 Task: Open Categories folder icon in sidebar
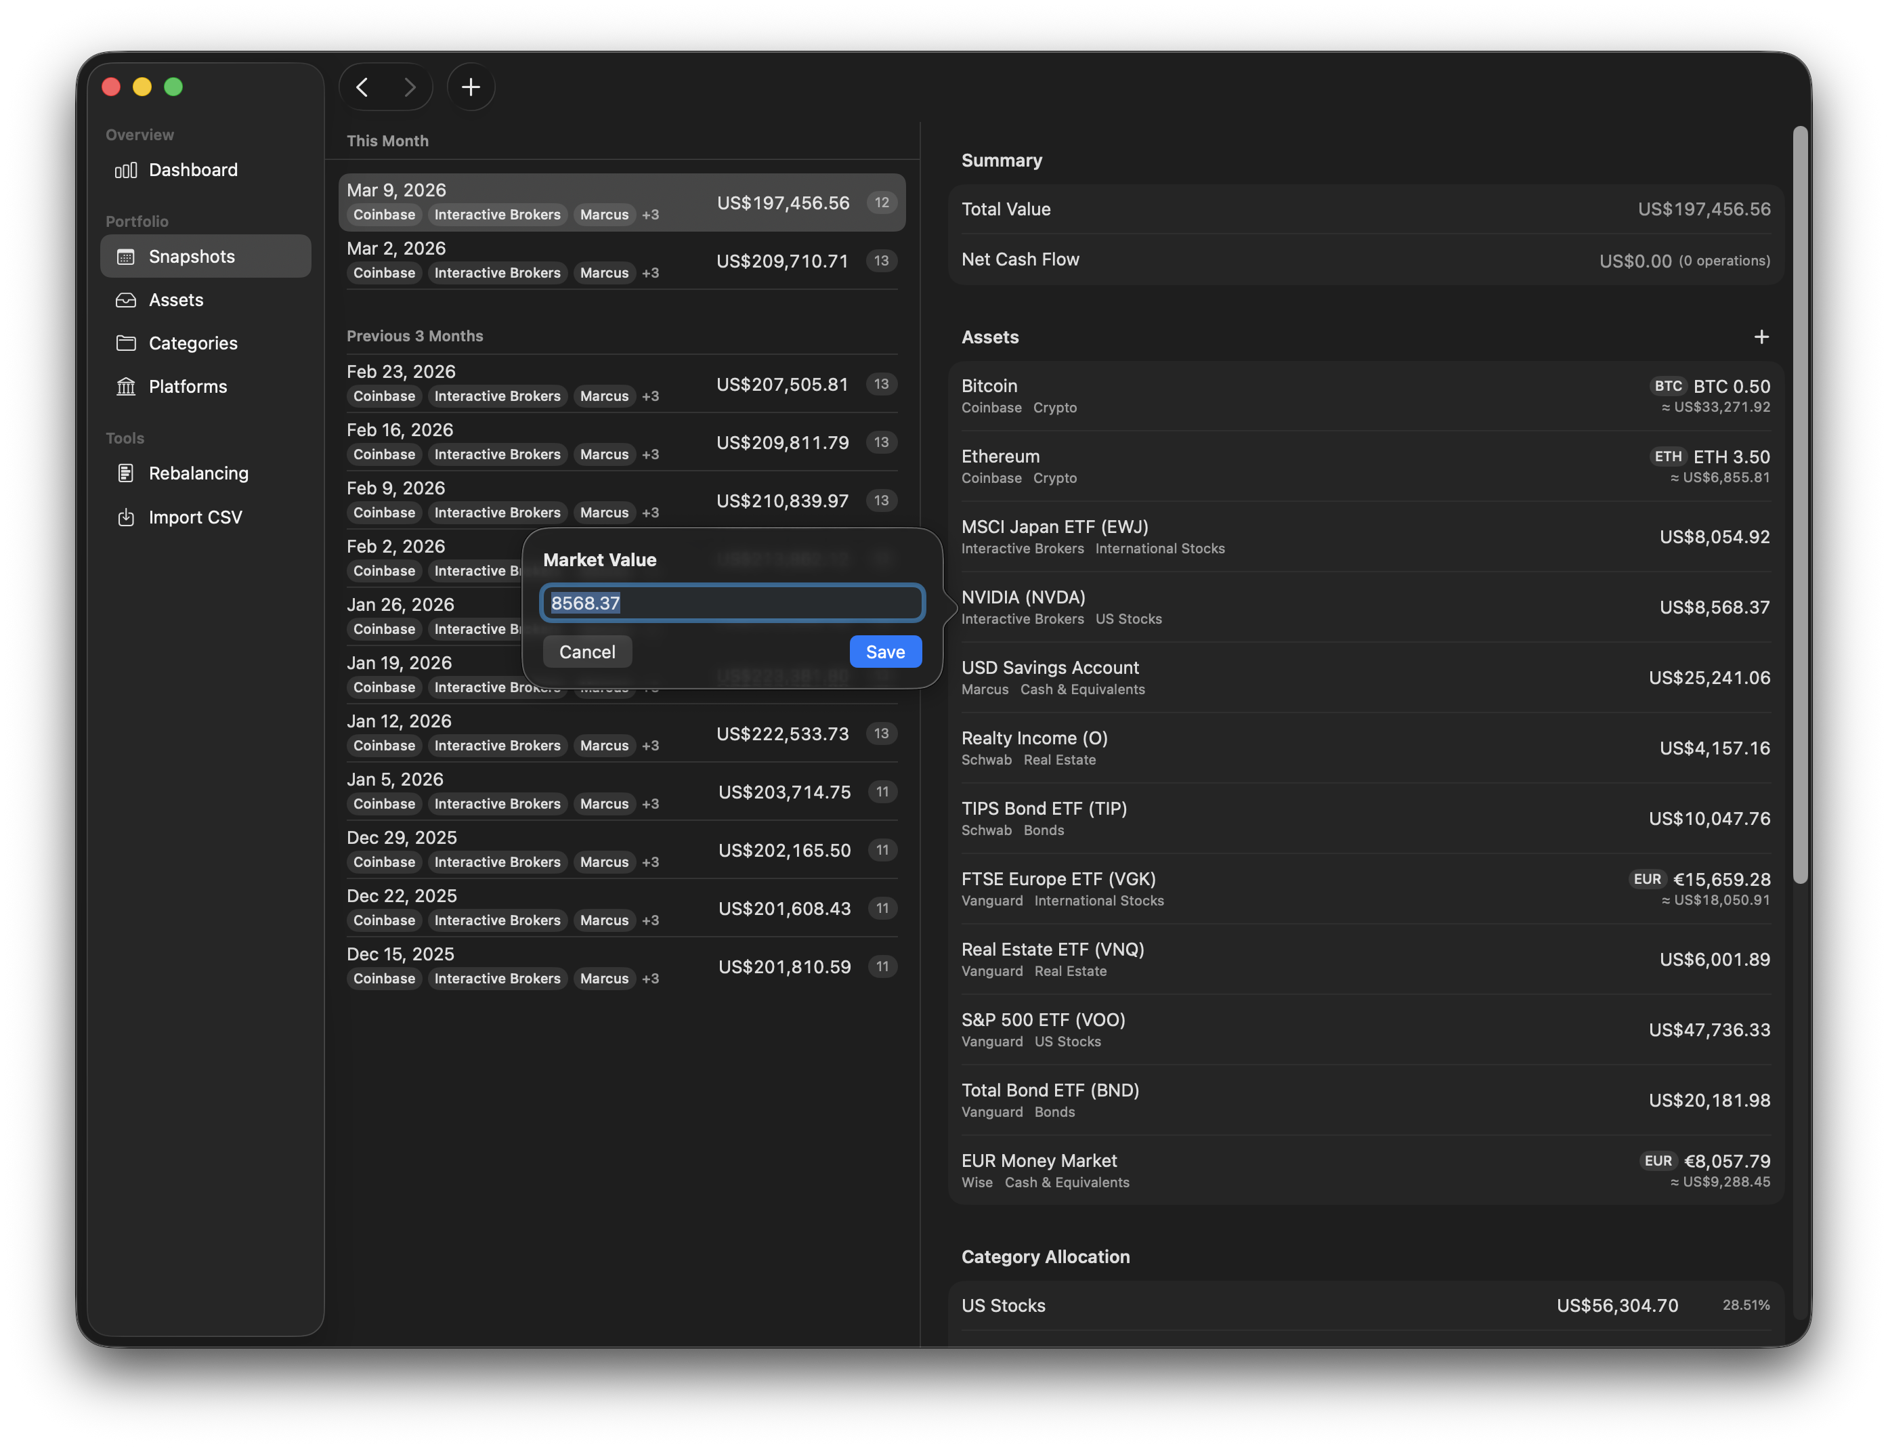[126, 343]
